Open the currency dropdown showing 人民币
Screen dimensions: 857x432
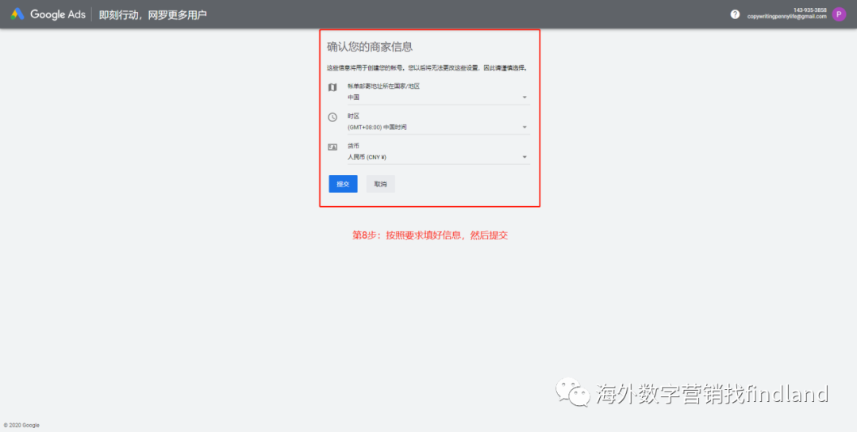pyautogui.click(x=438, y=157)
